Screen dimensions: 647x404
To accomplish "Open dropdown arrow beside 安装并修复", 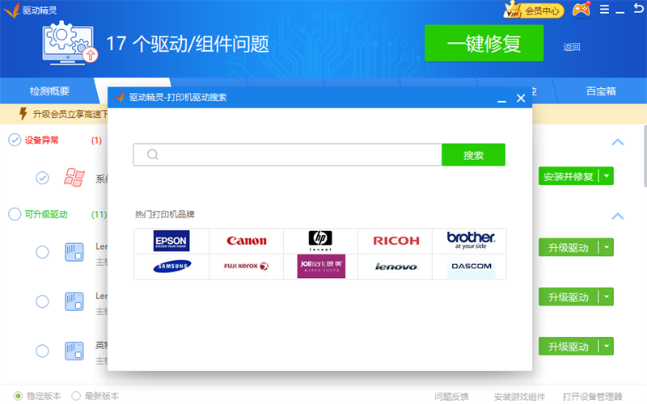I will [x=607, y=176].
